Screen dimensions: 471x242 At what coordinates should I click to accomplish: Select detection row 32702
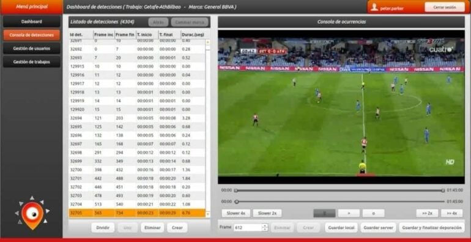137,187
